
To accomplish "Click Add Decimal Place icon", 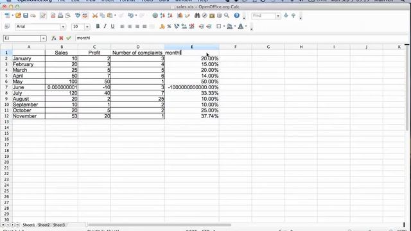I will tap(184, 26).
